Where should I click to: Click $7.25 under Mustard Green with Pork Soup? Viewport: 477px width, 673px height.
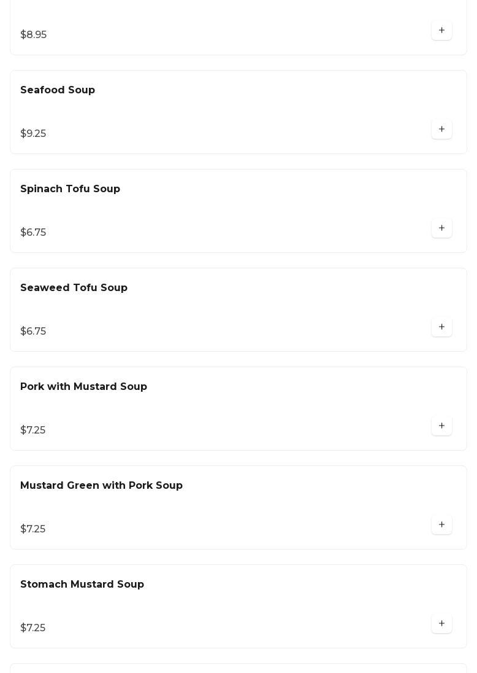pyautogui.click(x=32, y=529)
